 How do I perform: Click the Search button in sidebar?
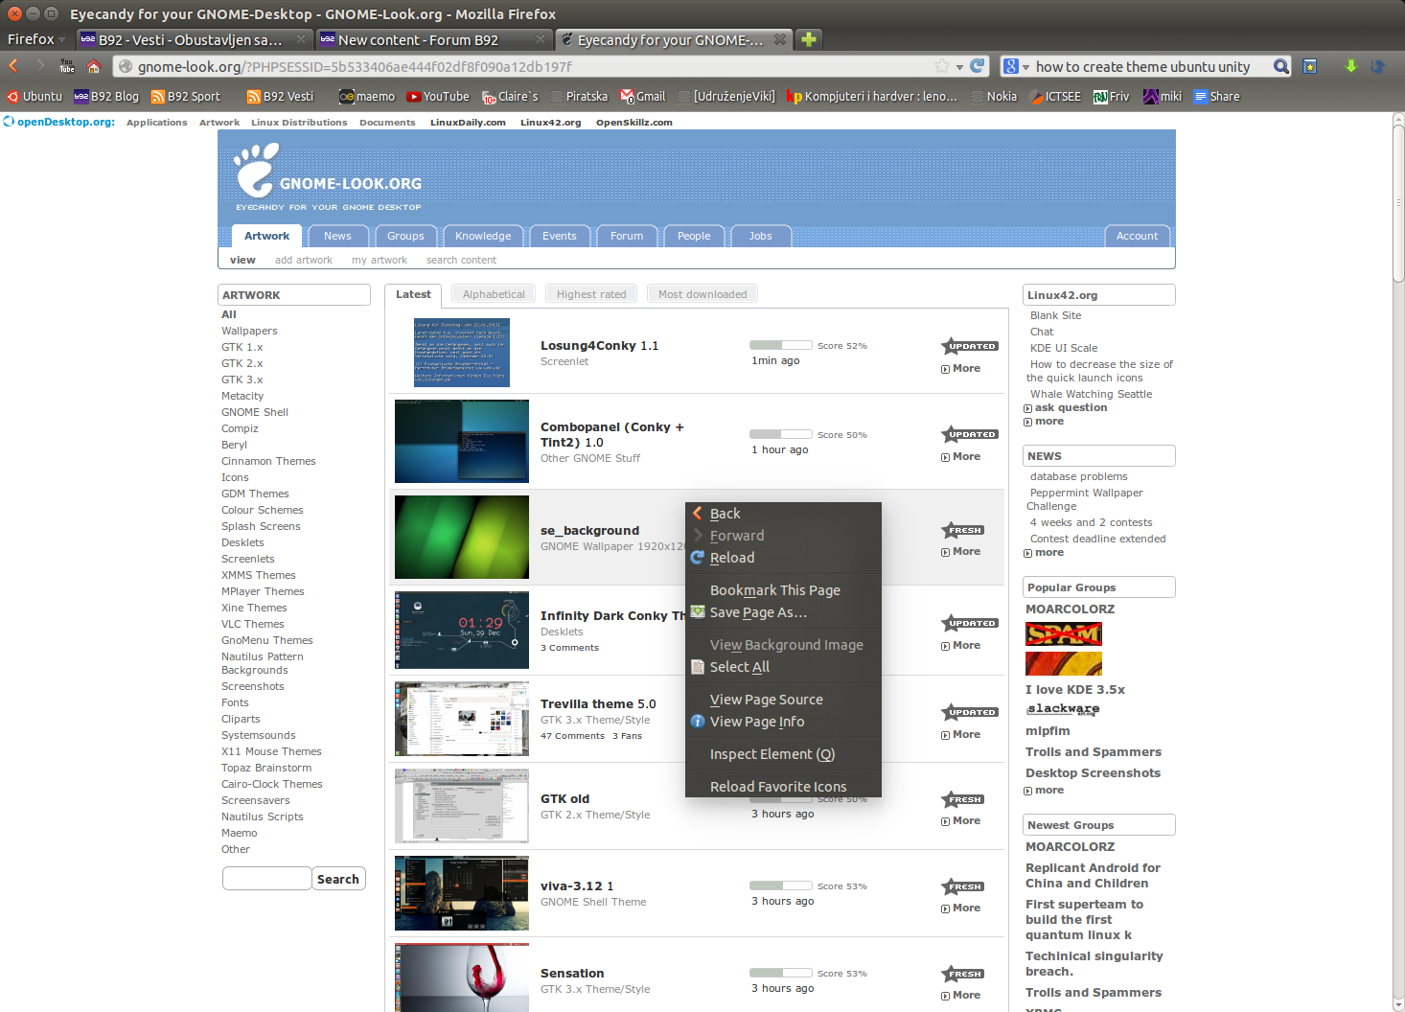click(x=338, y=879)
